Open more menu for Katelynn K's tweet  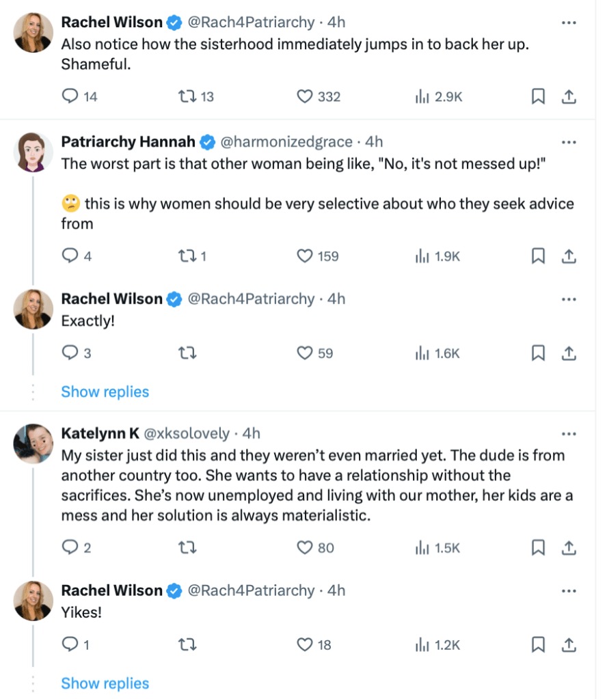point(568,433)
